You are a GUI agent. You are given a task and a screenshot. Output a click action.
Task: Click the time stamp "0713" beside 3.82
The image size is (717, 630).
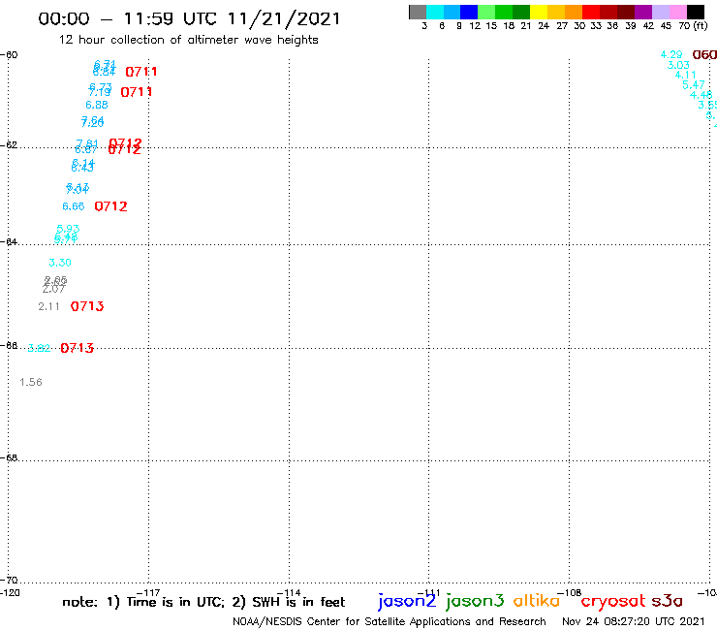point(77,348)
